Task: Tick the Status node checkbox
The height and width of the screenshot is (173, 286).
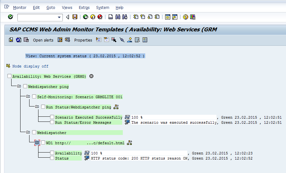Action: pyautogui.click(x=52, y=158)
